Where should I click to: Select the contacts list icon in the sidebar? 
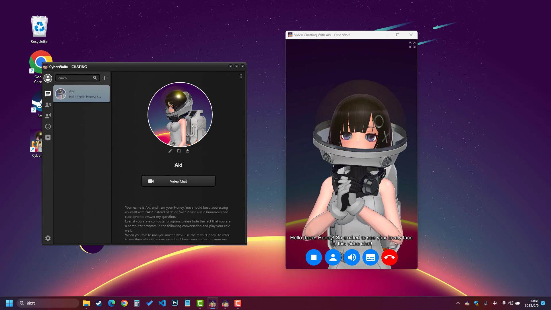tap(48, 104)
